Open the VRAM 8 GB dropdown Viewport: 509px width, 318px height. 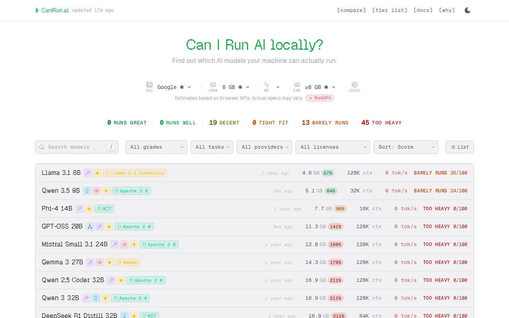[x=236, y=87]
